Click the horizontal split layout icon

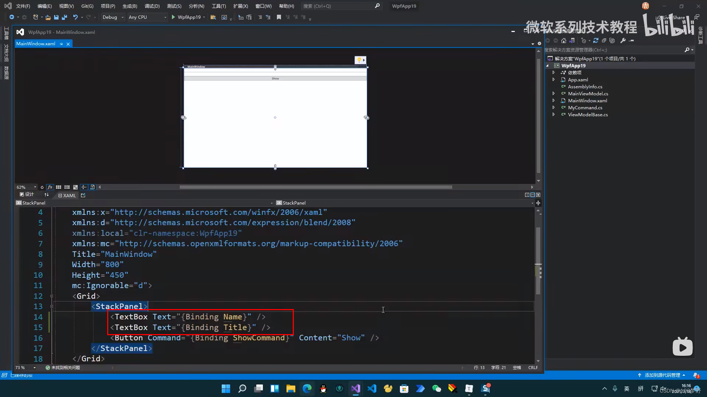coord(532,195)
